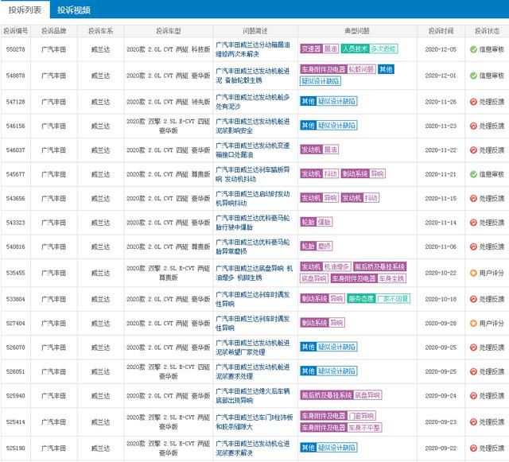Viewport: 509px width, 462px height.
Task: Switch to the 投诉视频 tab
Action: coord(74,10)
